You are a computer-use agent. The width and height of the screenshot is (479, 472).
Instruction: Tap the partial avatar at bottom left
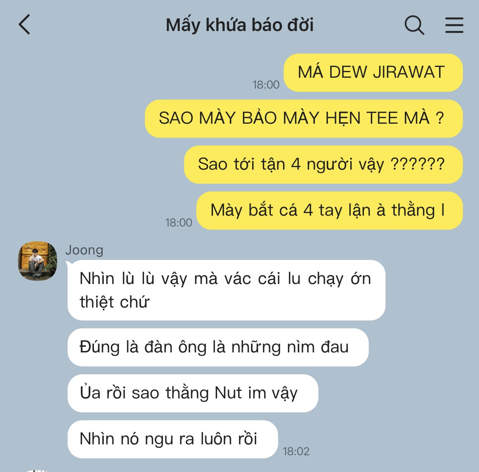[38, 470]
